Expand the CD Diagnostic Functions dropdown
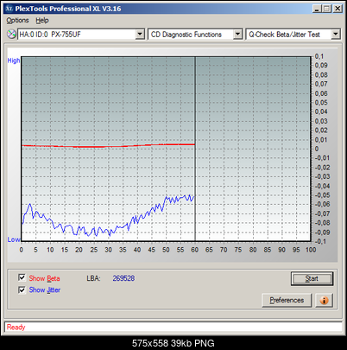This screenshot has width=347, height=350. (x=237, y=35)
